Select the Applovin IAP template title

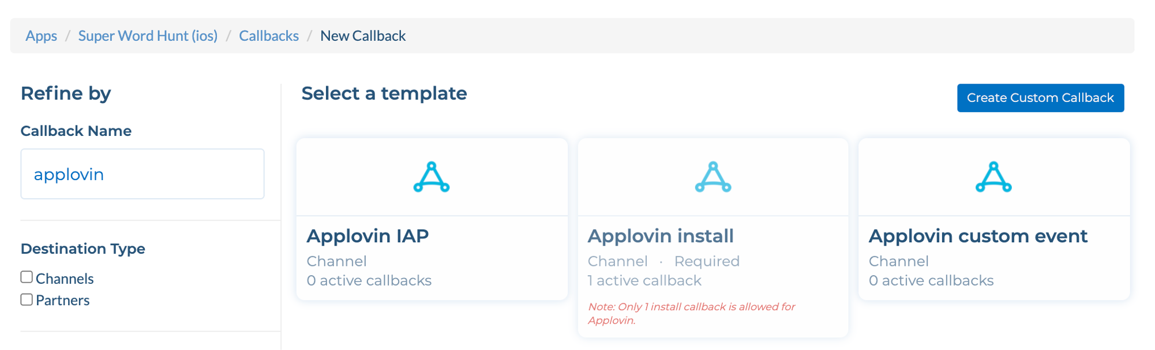tap(367, 236)
